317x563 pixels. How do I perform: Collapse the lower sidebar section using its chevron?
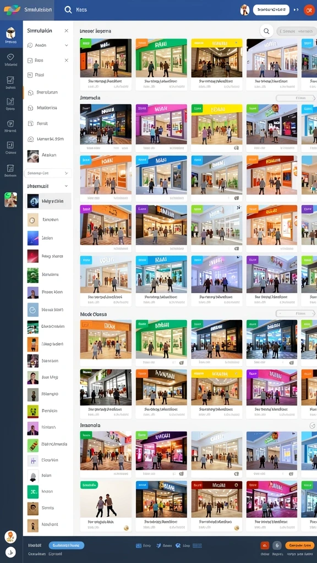click(66, 186)
